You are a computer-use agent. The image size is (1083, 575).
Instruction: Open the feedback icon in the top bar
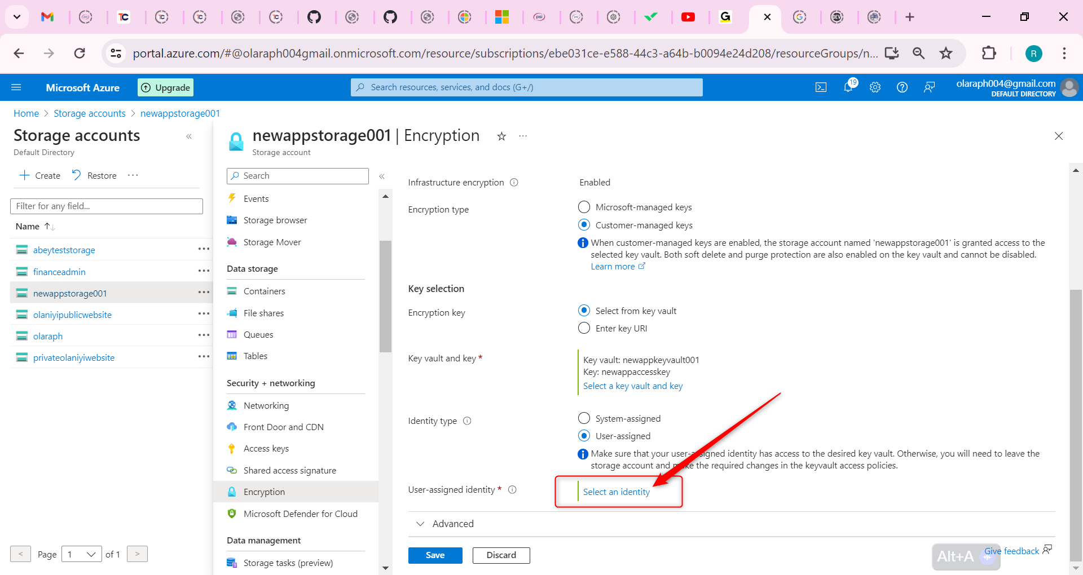(x=929, y=87)
